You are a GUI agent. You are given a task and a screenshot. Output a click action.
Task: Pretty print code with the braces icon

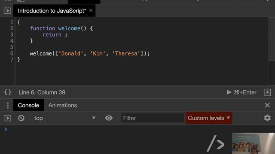[x=8, y=92]
